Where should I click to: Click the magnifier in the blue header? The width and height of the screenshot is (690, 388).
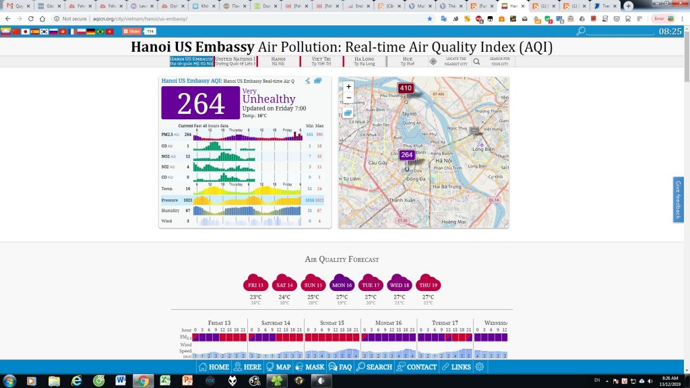pyautogui.click(x=581, y=31)
